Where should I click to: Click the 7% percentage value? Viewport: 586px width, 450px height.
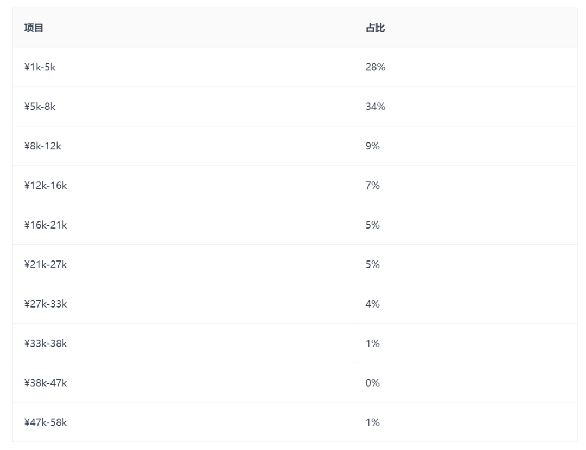373,186
